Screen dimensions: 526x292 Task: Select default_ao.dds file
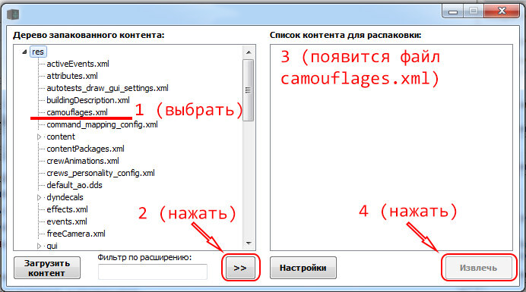point(74,185)
